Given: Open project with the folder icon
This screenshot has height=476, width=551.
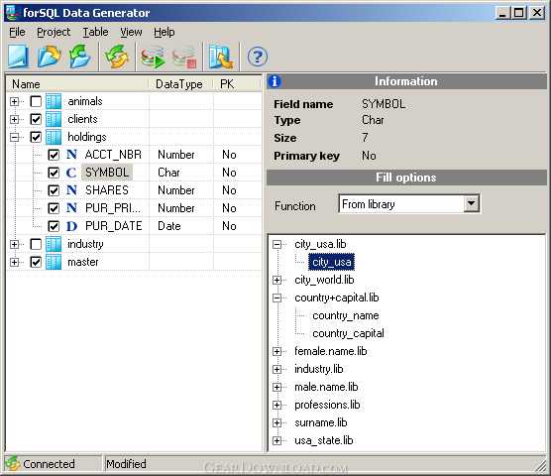Looking at the screenshot, I should click(50, 57).
